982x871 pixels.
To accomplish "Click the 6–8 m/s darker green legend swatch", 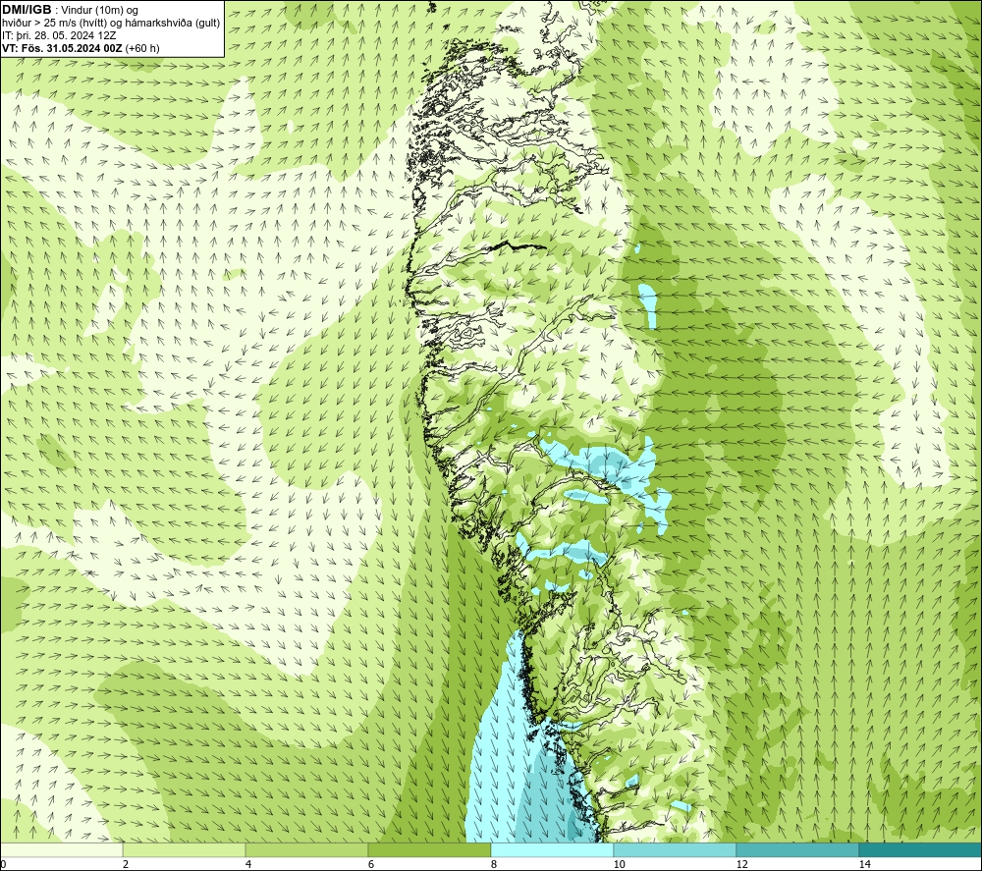I will 430,849.
